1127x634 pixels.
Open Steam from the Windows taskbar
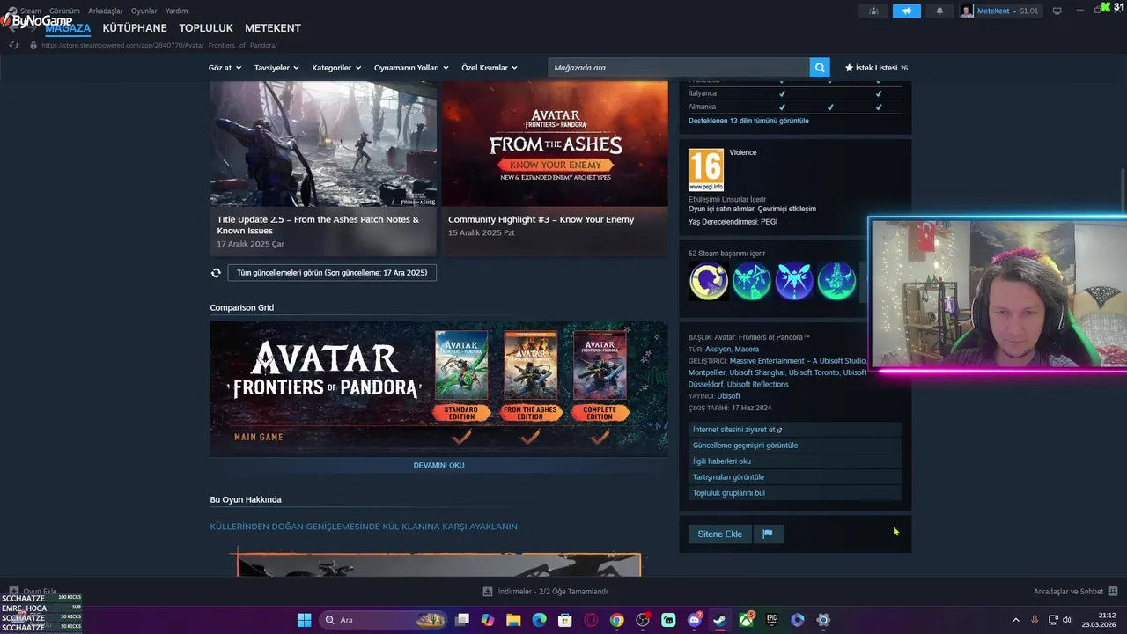[x=720, y=620]
